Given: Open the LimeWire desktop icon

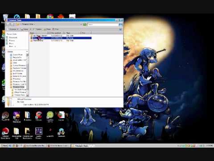Looking at the screenshot, I should pos(50,117).
